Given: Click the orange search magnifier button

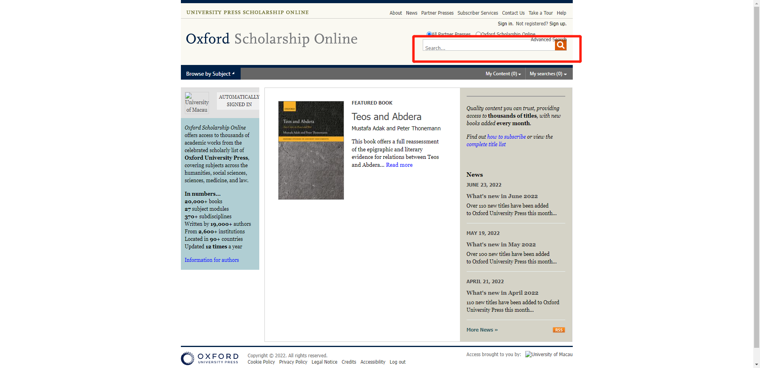Looking at the screenshot, I should (x=560, y=45).
